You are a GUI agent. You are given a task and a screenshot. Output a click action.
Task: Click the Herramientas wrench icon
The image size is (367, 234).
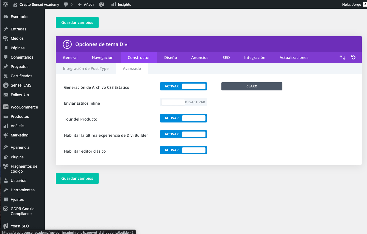pyautogui.click(x=6, y=190)
